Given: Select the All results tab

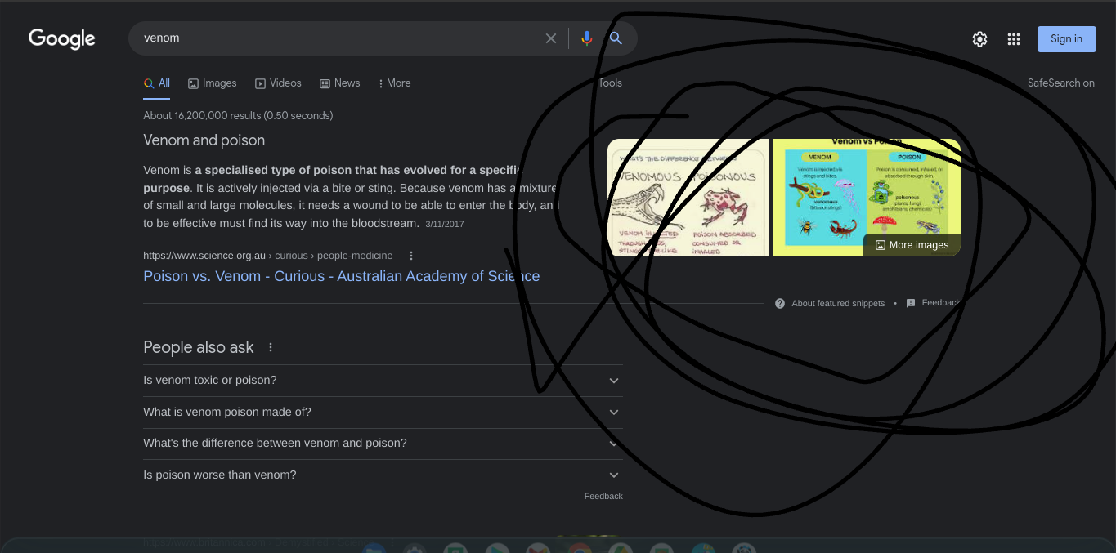Looking at the screenshot, I should pyautogui.click(x=157, y=83).
